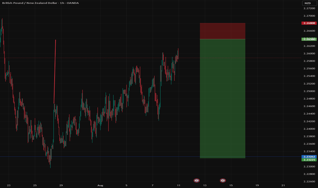This screenshot has height=188, width=318.
Task: Open the UK economic event icon before date 13
Action: pyautogui.click(x=197, y=180)
